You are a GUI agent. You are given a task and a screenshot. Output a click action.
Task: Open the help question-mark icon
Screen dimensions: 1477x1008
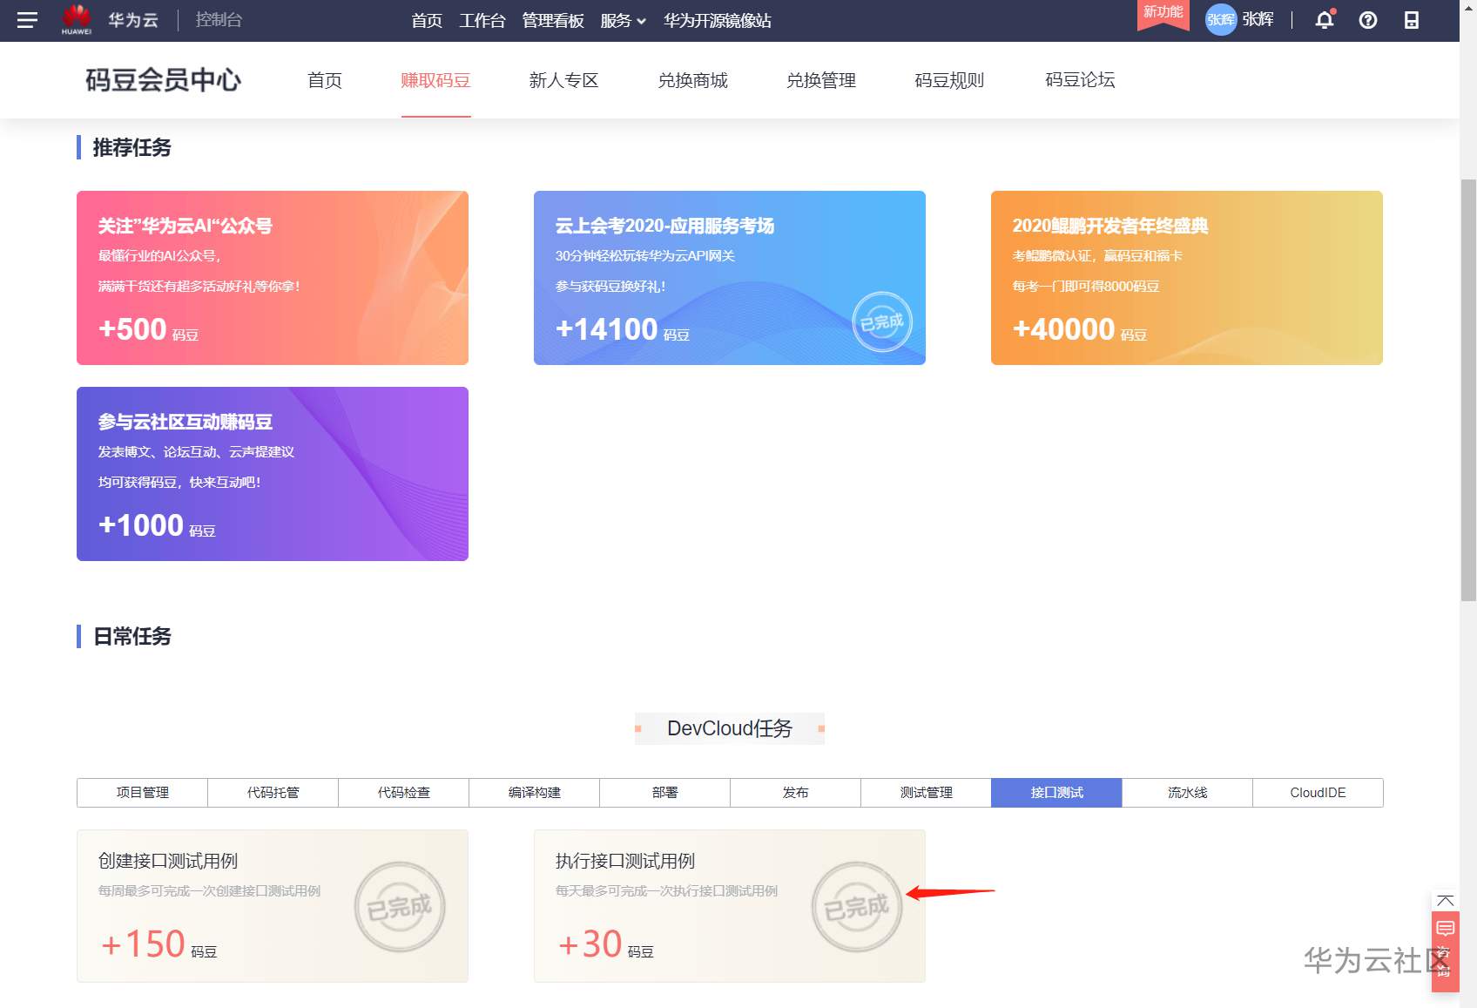tap(1368, 20)
